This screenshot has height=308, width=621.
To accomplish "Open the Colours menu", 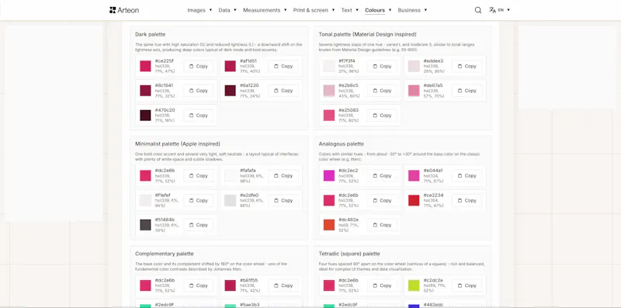I will [378, 10].
